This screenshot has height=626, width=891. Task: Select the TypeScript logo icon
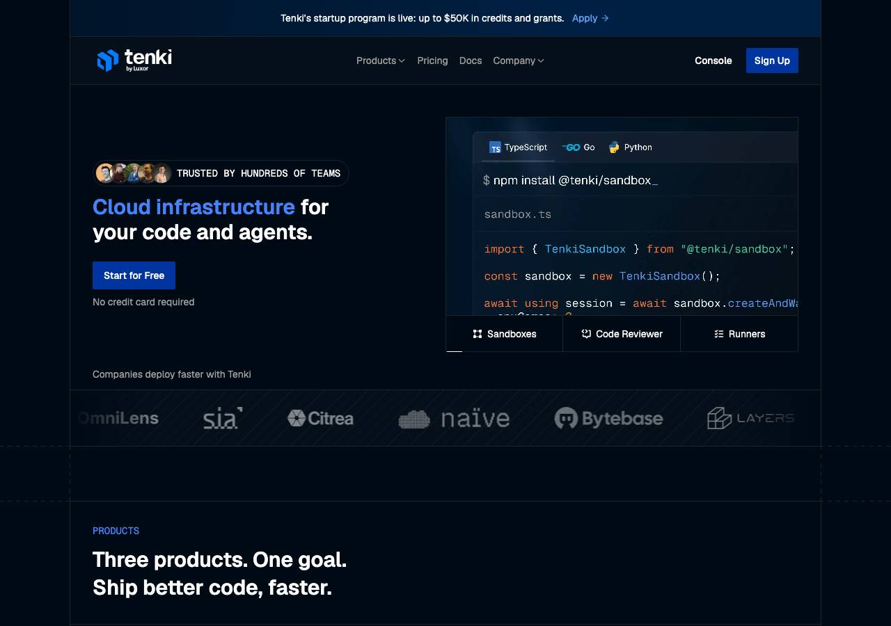click(495, 147)
